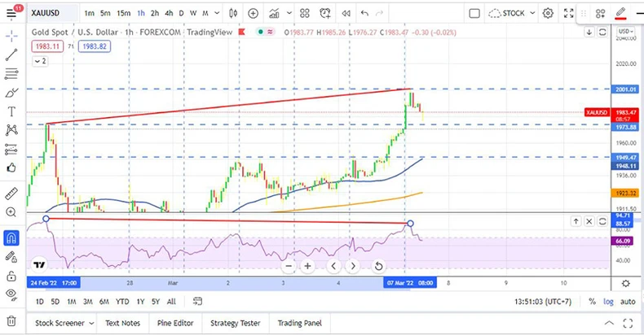Viewport: 644px width, 335px height.
Task: Toggle the magnet mode
Action: coord(11,238)
